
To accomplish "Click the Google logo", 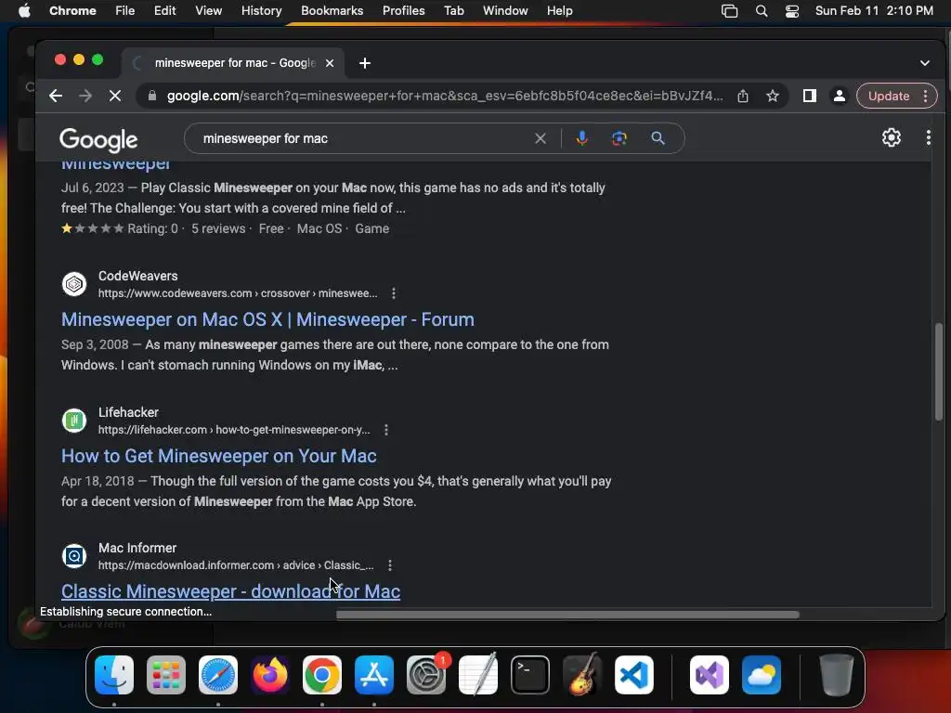I will (x=98, y=139).
